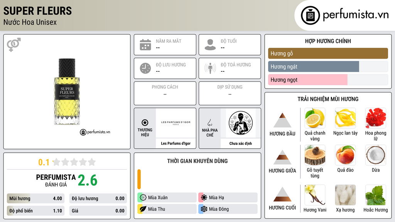Click the Hương giữa pyramid icon

pos(282,157)
